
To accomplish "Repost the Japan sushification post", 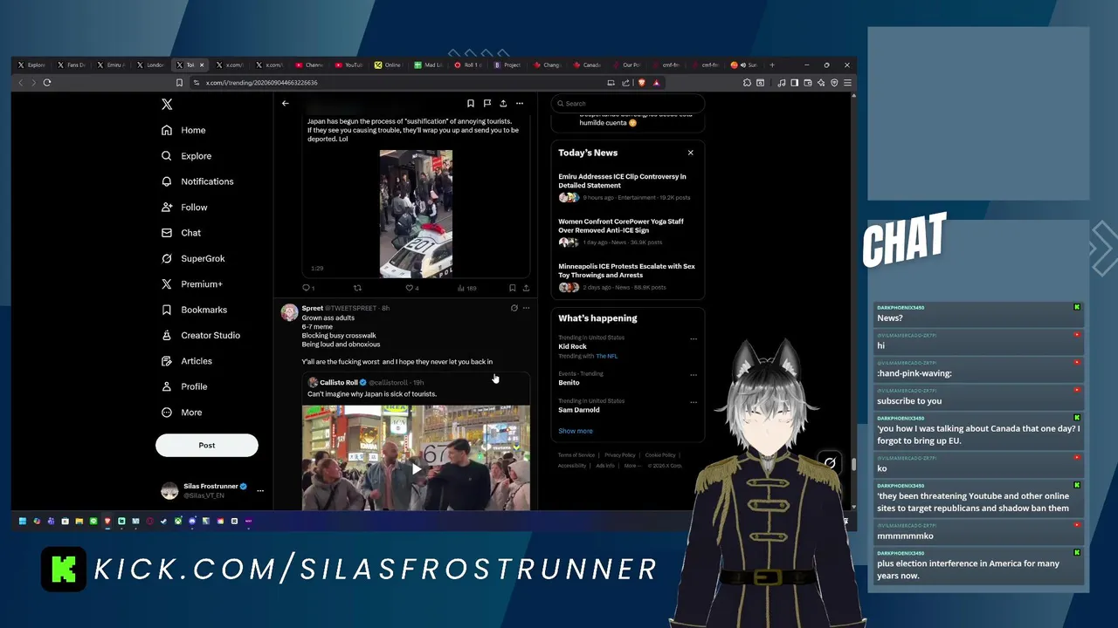I will [356, 288].
